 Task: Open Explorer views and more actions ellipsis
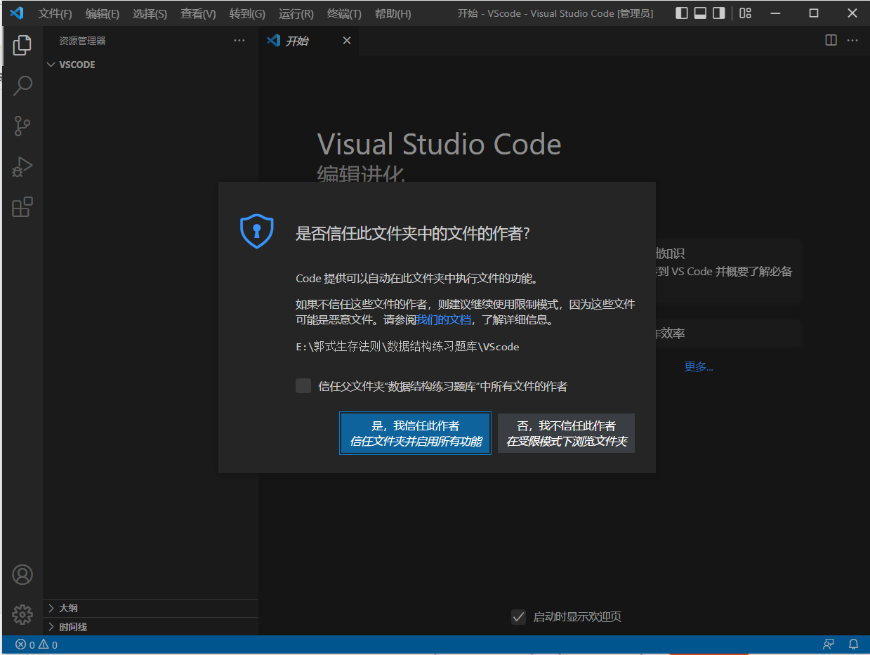click(x=239, y=41)
